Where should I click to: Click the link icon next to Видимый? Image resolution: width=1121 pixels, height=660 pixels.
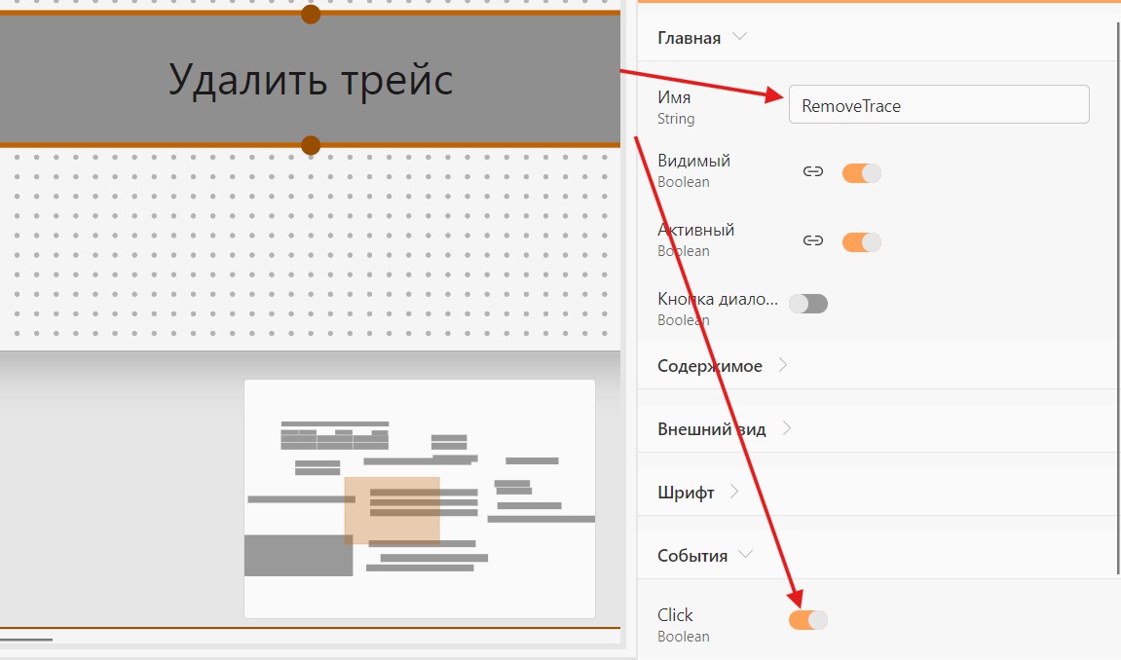click(813, 171)
